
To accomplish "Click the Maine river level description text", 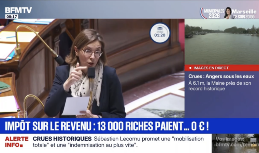I will tap(218, 86).
